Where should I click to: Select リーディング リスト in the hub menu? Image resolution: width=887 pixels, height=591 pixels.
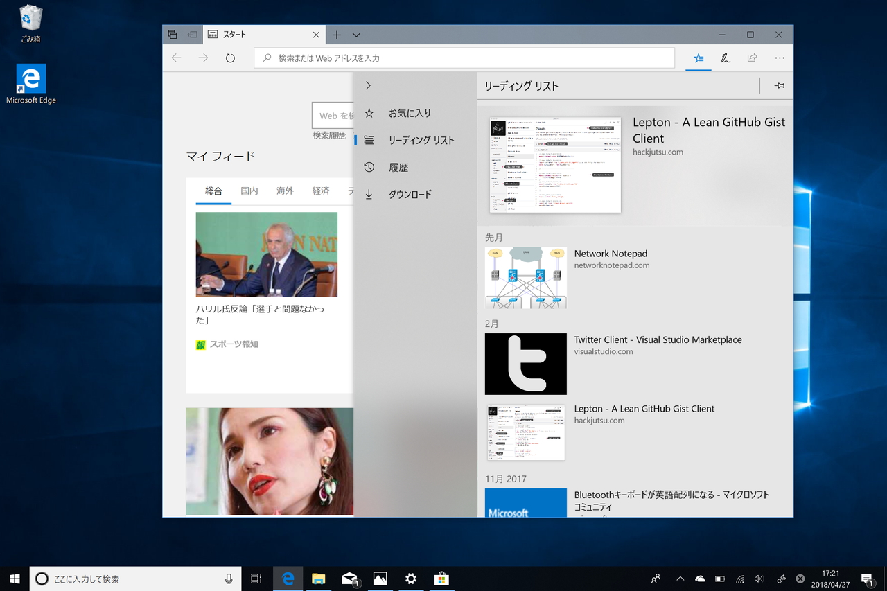coord(415,140)
